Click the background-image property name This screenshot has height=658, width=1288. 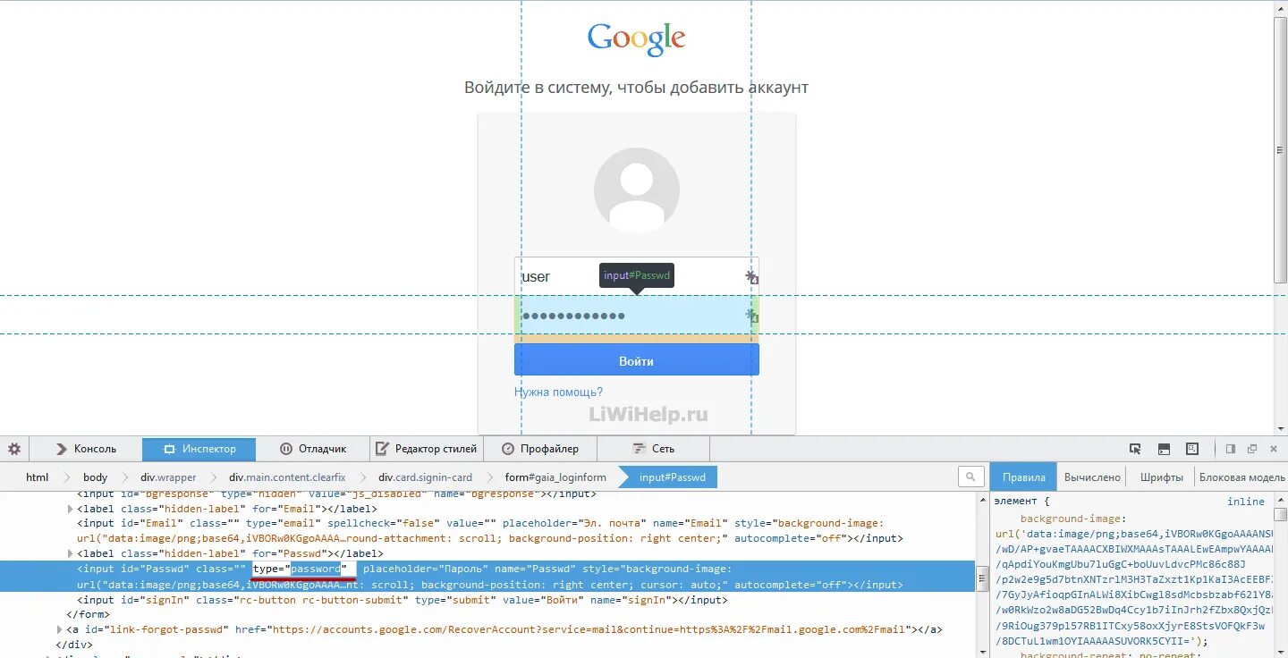tap(1070, 519)
